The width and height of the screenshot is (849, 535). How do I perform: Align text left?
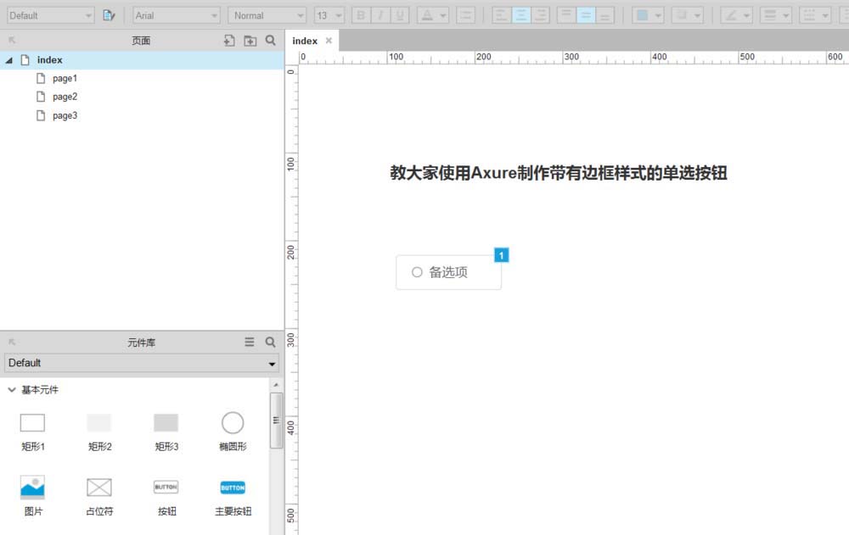(x=502, y=16)
